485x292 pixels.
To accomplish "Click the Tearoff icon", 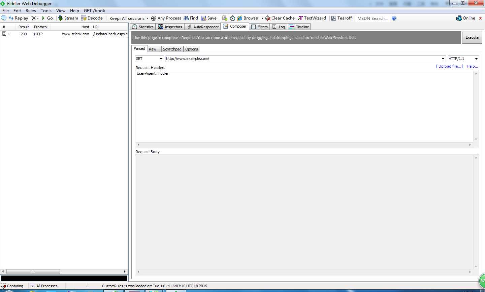I will (333, 18).
